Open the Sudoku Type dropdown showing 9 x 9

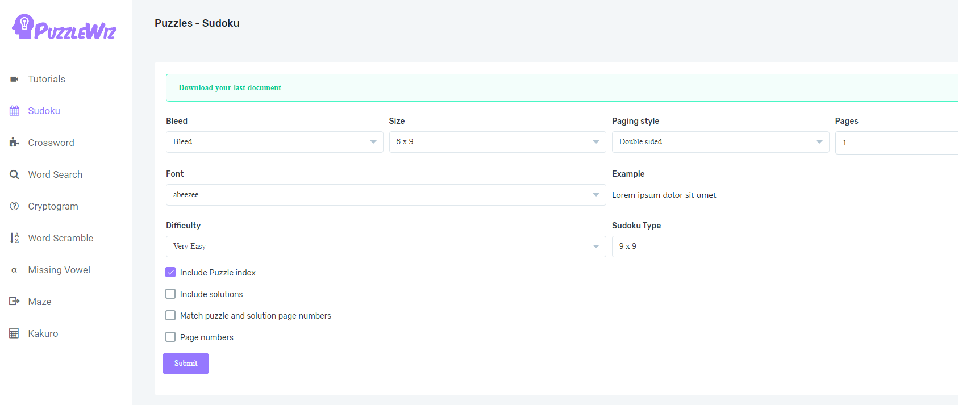point(785,247)
